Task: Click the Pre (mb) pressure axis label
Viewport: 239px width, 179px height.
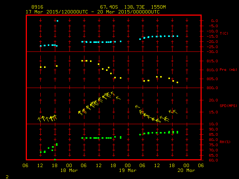Action: click(228, 70)
